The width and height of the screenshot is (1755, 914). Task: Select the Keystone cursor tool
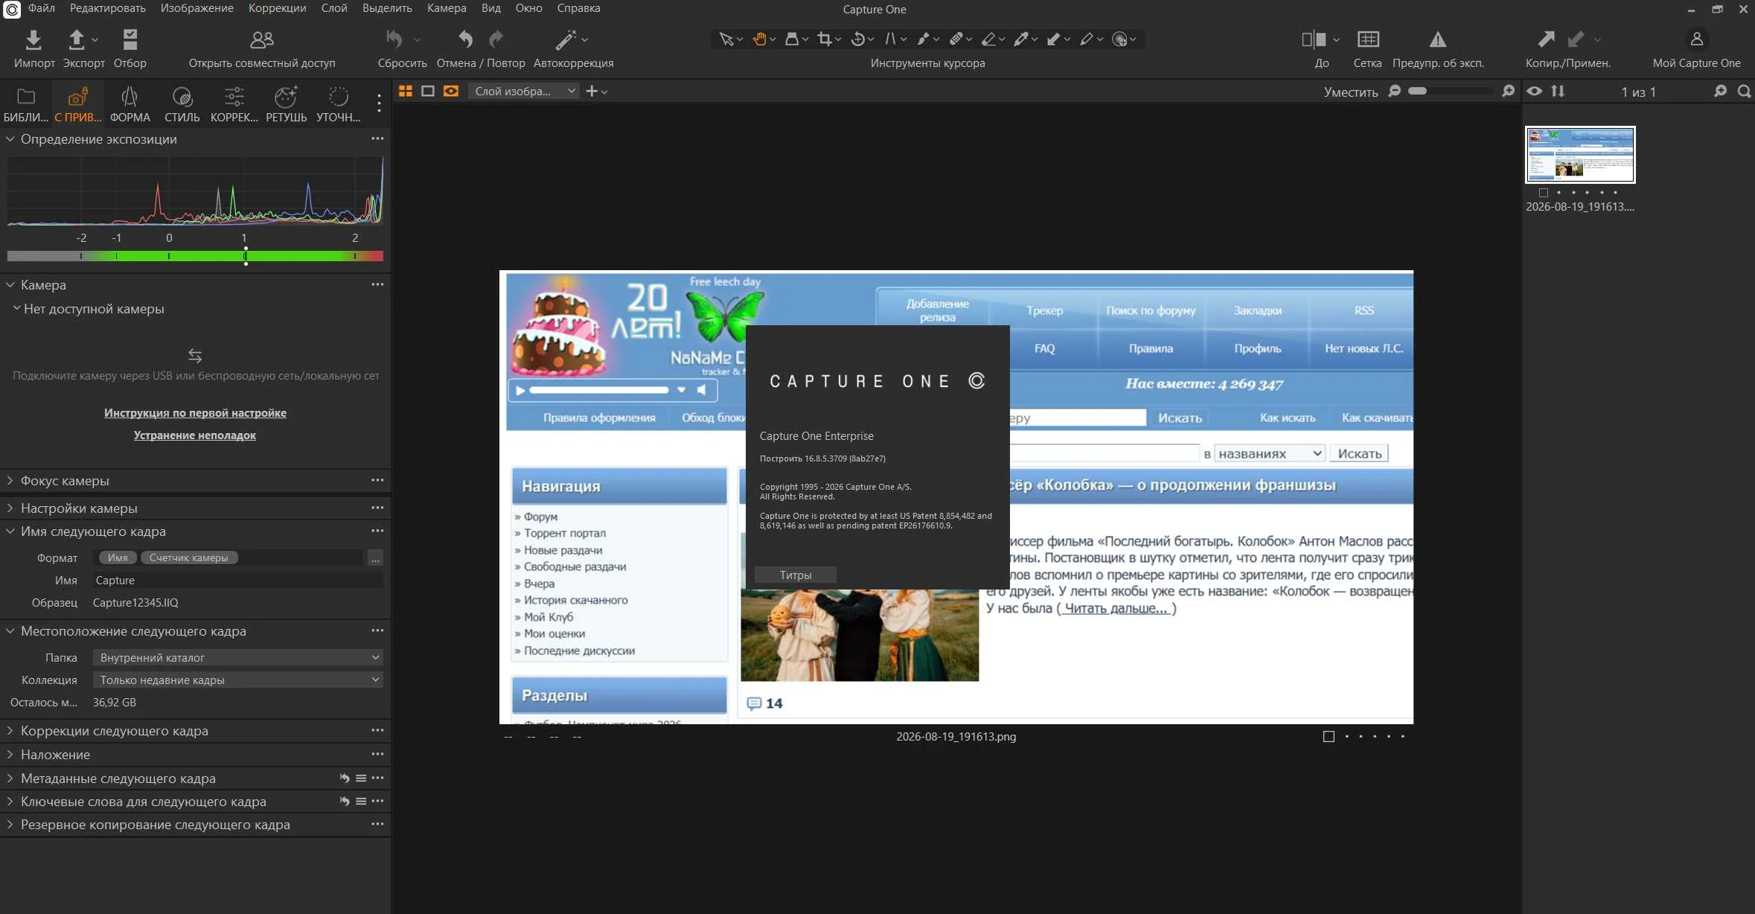pyautogui.click(x=890, y=39)
